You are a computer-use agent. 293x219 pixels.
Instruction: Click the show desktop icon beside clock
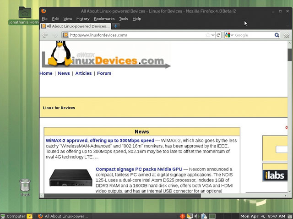(x=290, y=216)
